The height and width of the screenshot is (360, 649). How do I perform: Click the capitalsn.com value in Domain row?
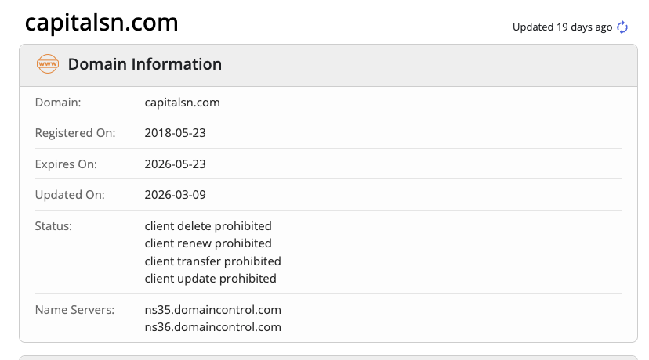coord(182,102)
